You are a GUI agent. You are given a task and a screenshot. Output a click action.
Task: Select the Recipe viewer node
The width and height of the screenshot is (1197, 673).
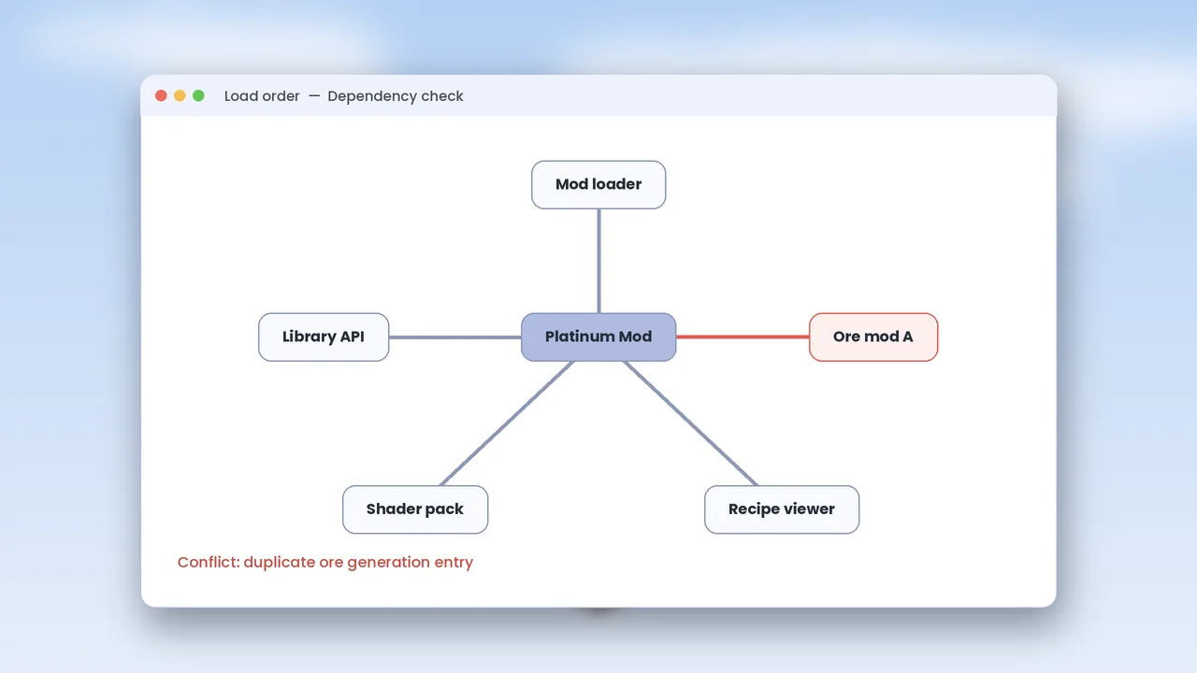(782, 509)
